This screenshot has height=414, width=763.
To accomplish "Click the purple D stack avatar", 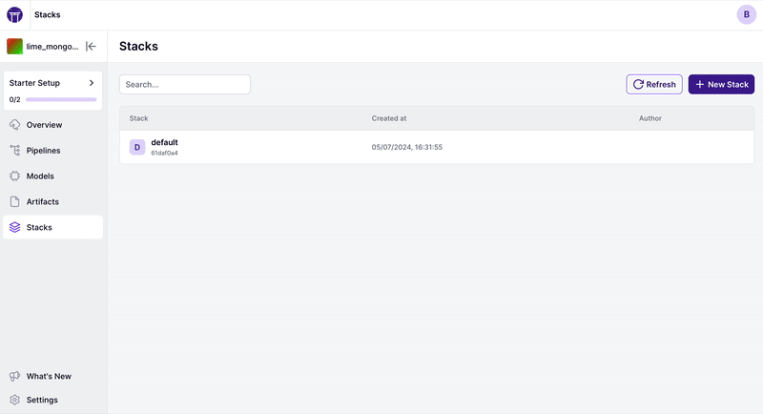I will click(137, 147).
